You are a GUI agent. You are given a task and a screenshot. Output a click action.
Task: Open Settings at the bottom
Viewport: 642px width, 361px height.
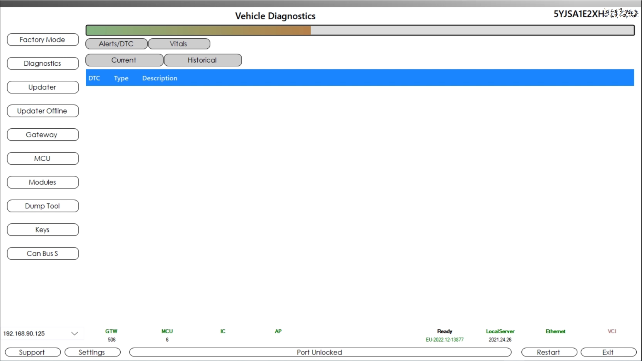coord(92,352)
